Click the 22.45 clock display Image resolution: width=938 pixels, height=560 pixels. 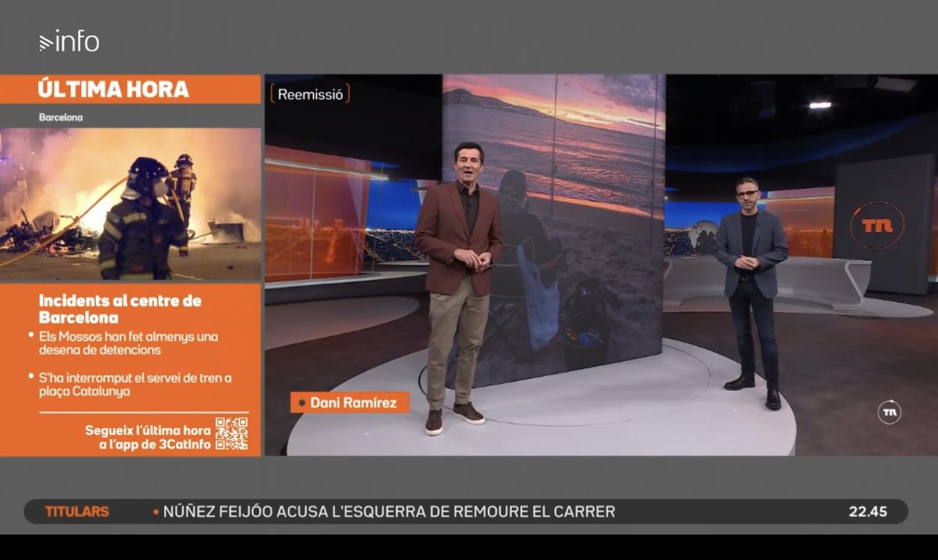point(868,512)
